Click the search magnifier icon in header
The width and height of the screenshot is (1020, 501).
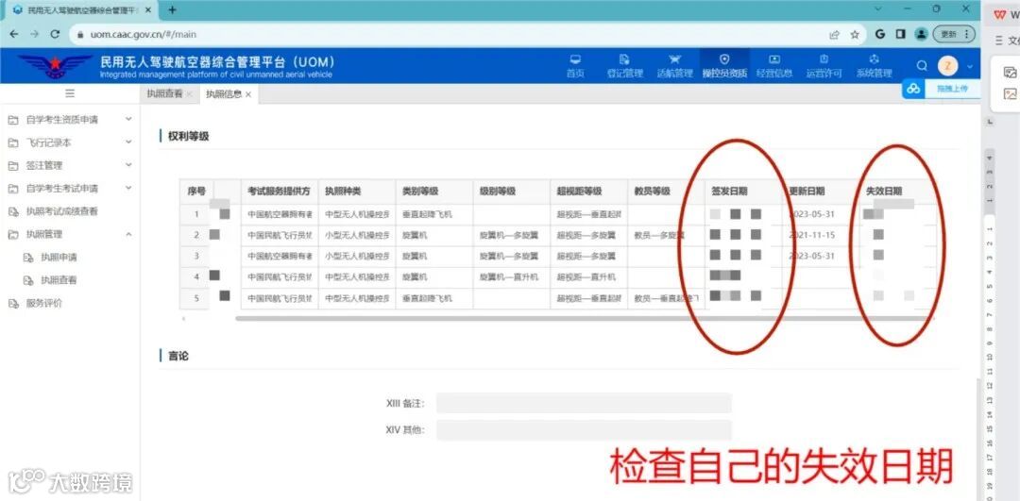coord(922,66)
